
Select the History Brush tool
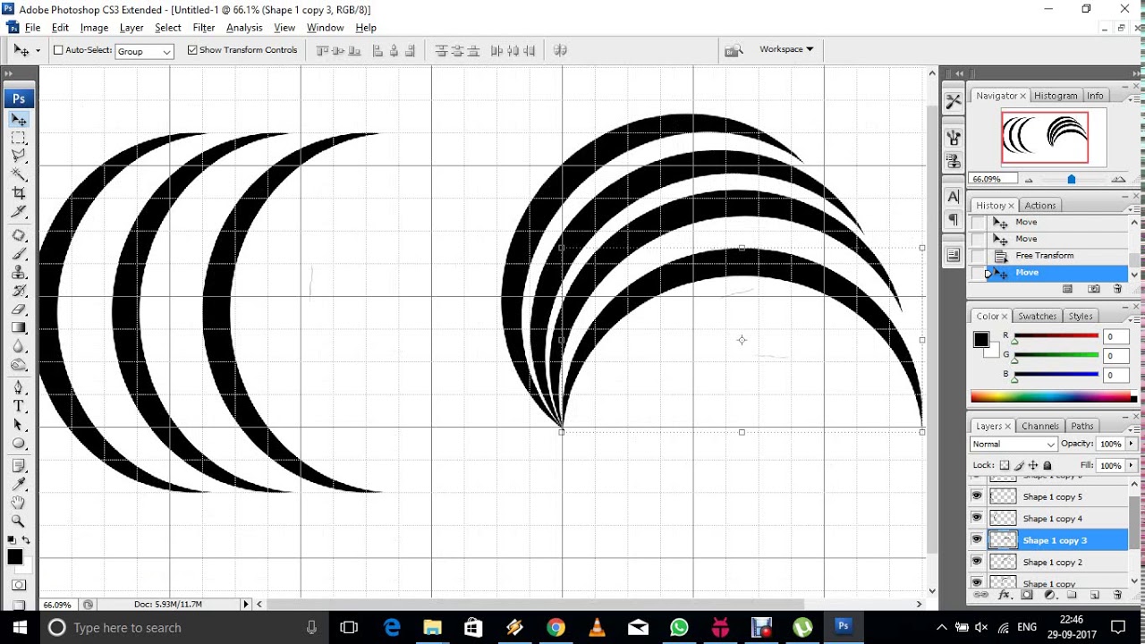(19, 291)
